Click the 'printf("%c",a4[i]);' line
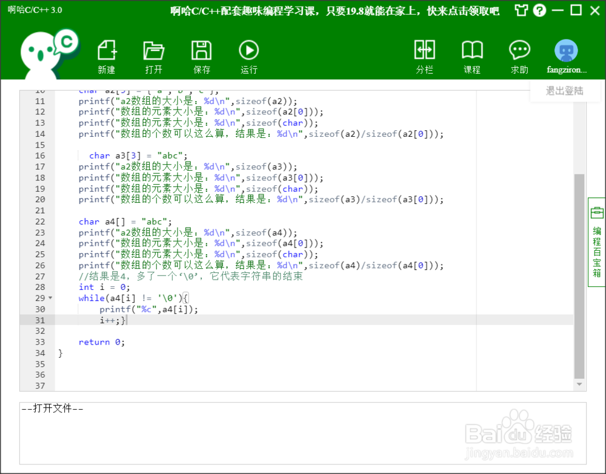The width and height of the screenshot is (606, 474). 148,309
